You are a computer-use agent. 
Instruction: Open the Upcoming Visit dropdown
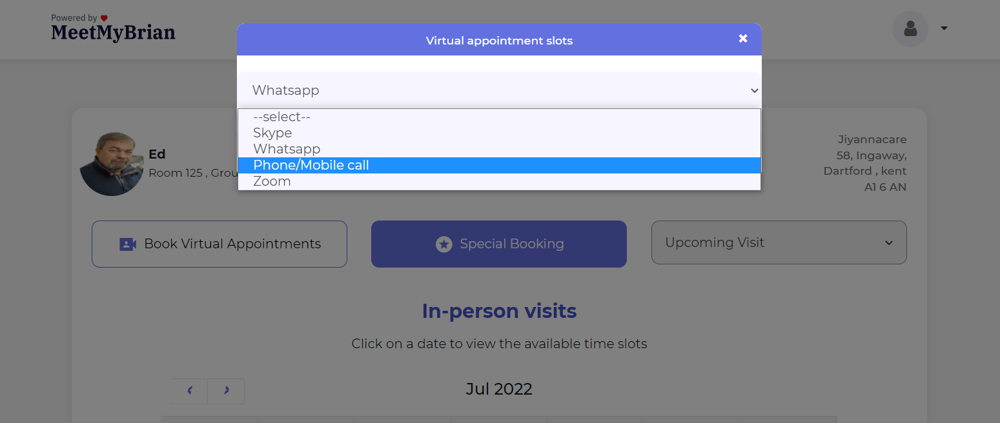pyautogui.click(x=779, y=242)
